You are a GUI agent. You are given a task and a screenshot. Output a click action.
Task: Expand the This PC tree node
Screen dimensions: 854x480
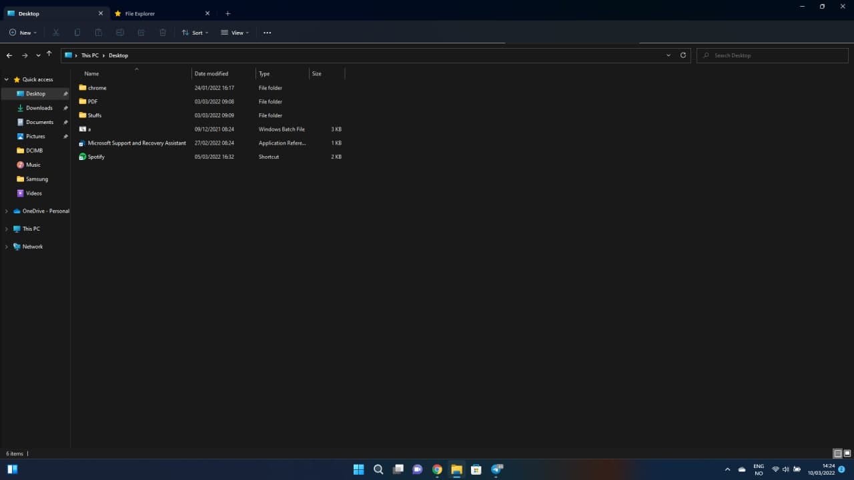pos(7,229)
